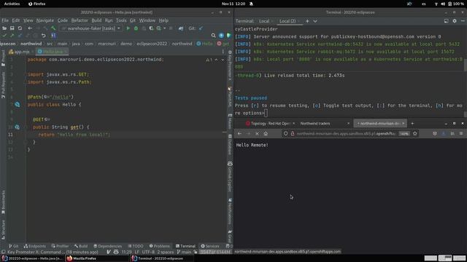Open the TODO tool window button
Viewport: 467px width, 262px height.
click(x=136, y=246)
